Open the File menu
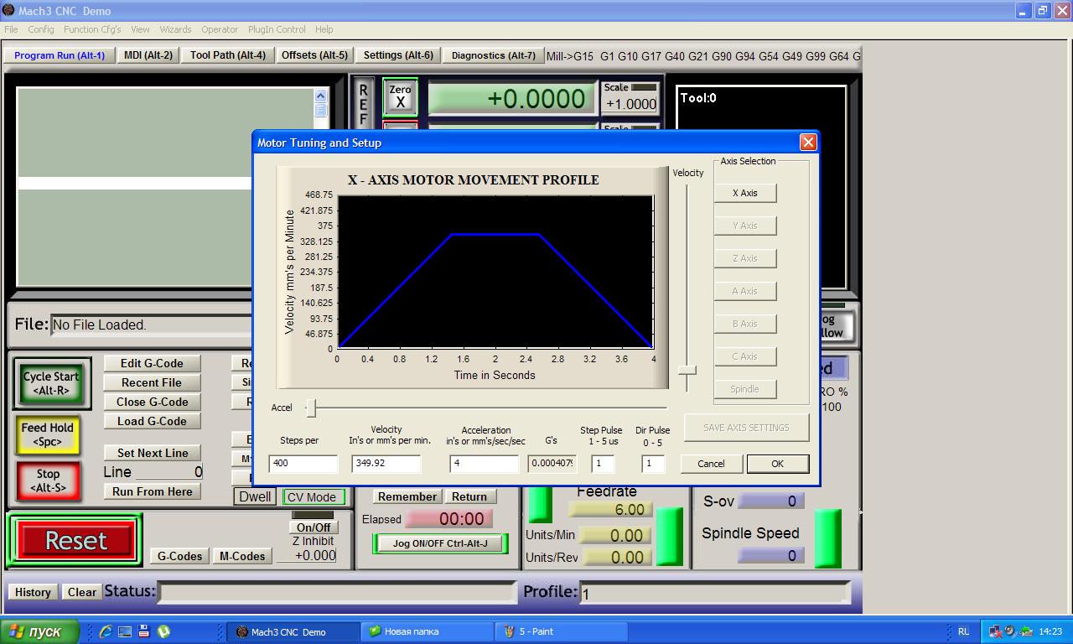 (11, 29)
